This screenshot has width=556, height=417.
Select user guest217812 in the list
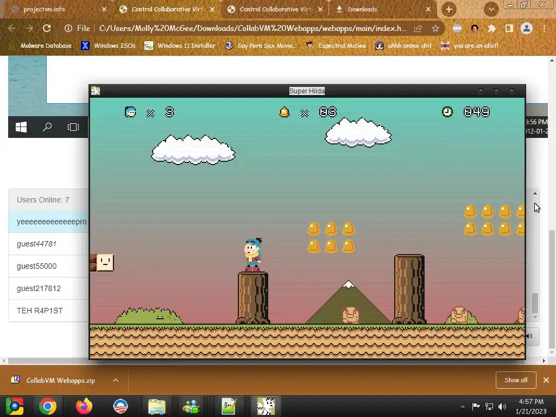[x=48, y=288]
